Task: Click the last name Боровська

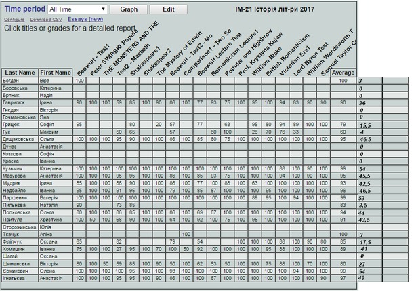Action: pos(16,88)
